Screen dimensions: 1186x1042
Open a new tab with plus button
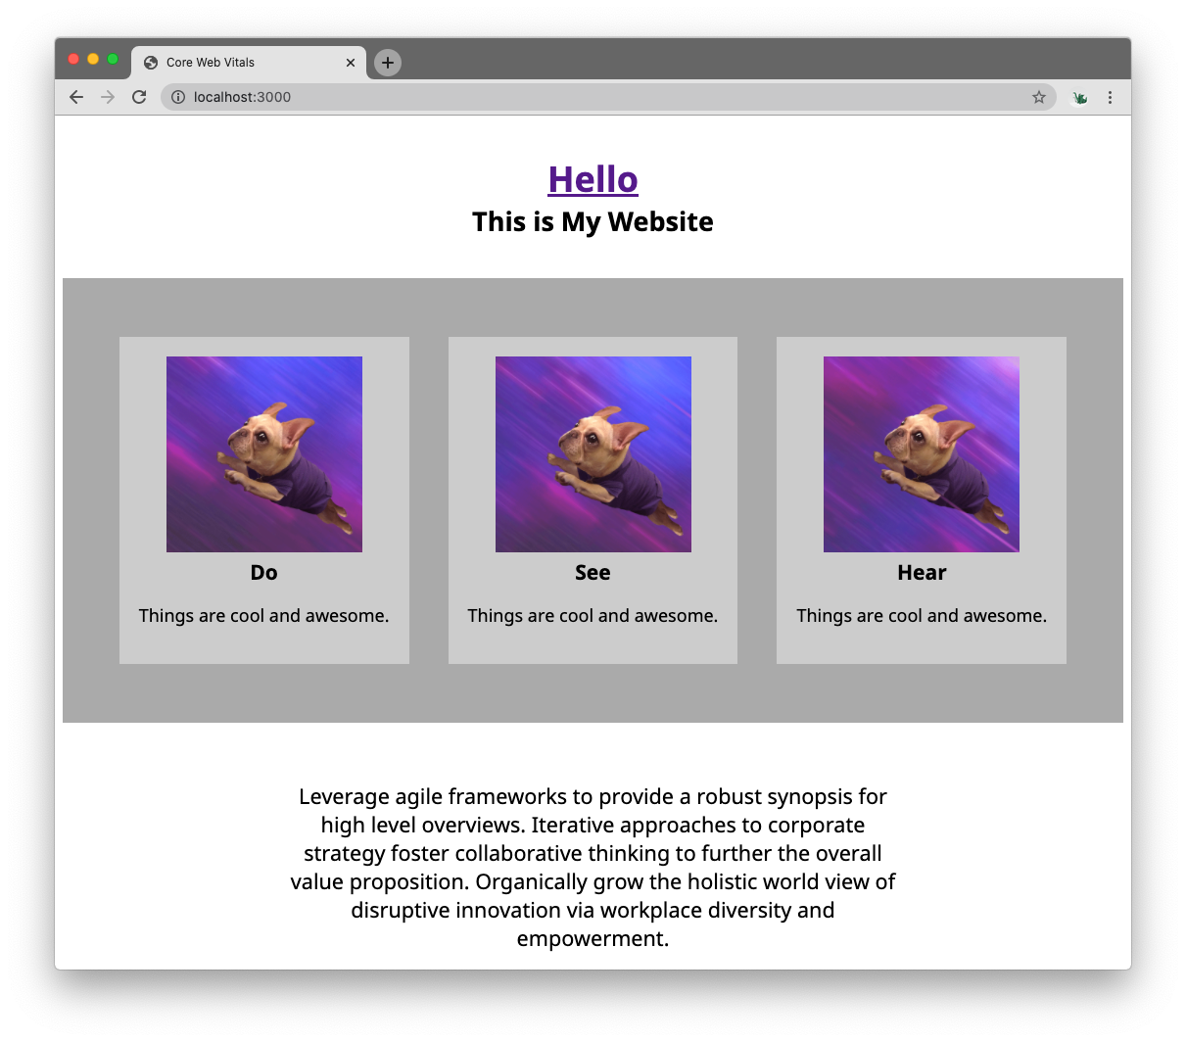(x=388, y=63)
